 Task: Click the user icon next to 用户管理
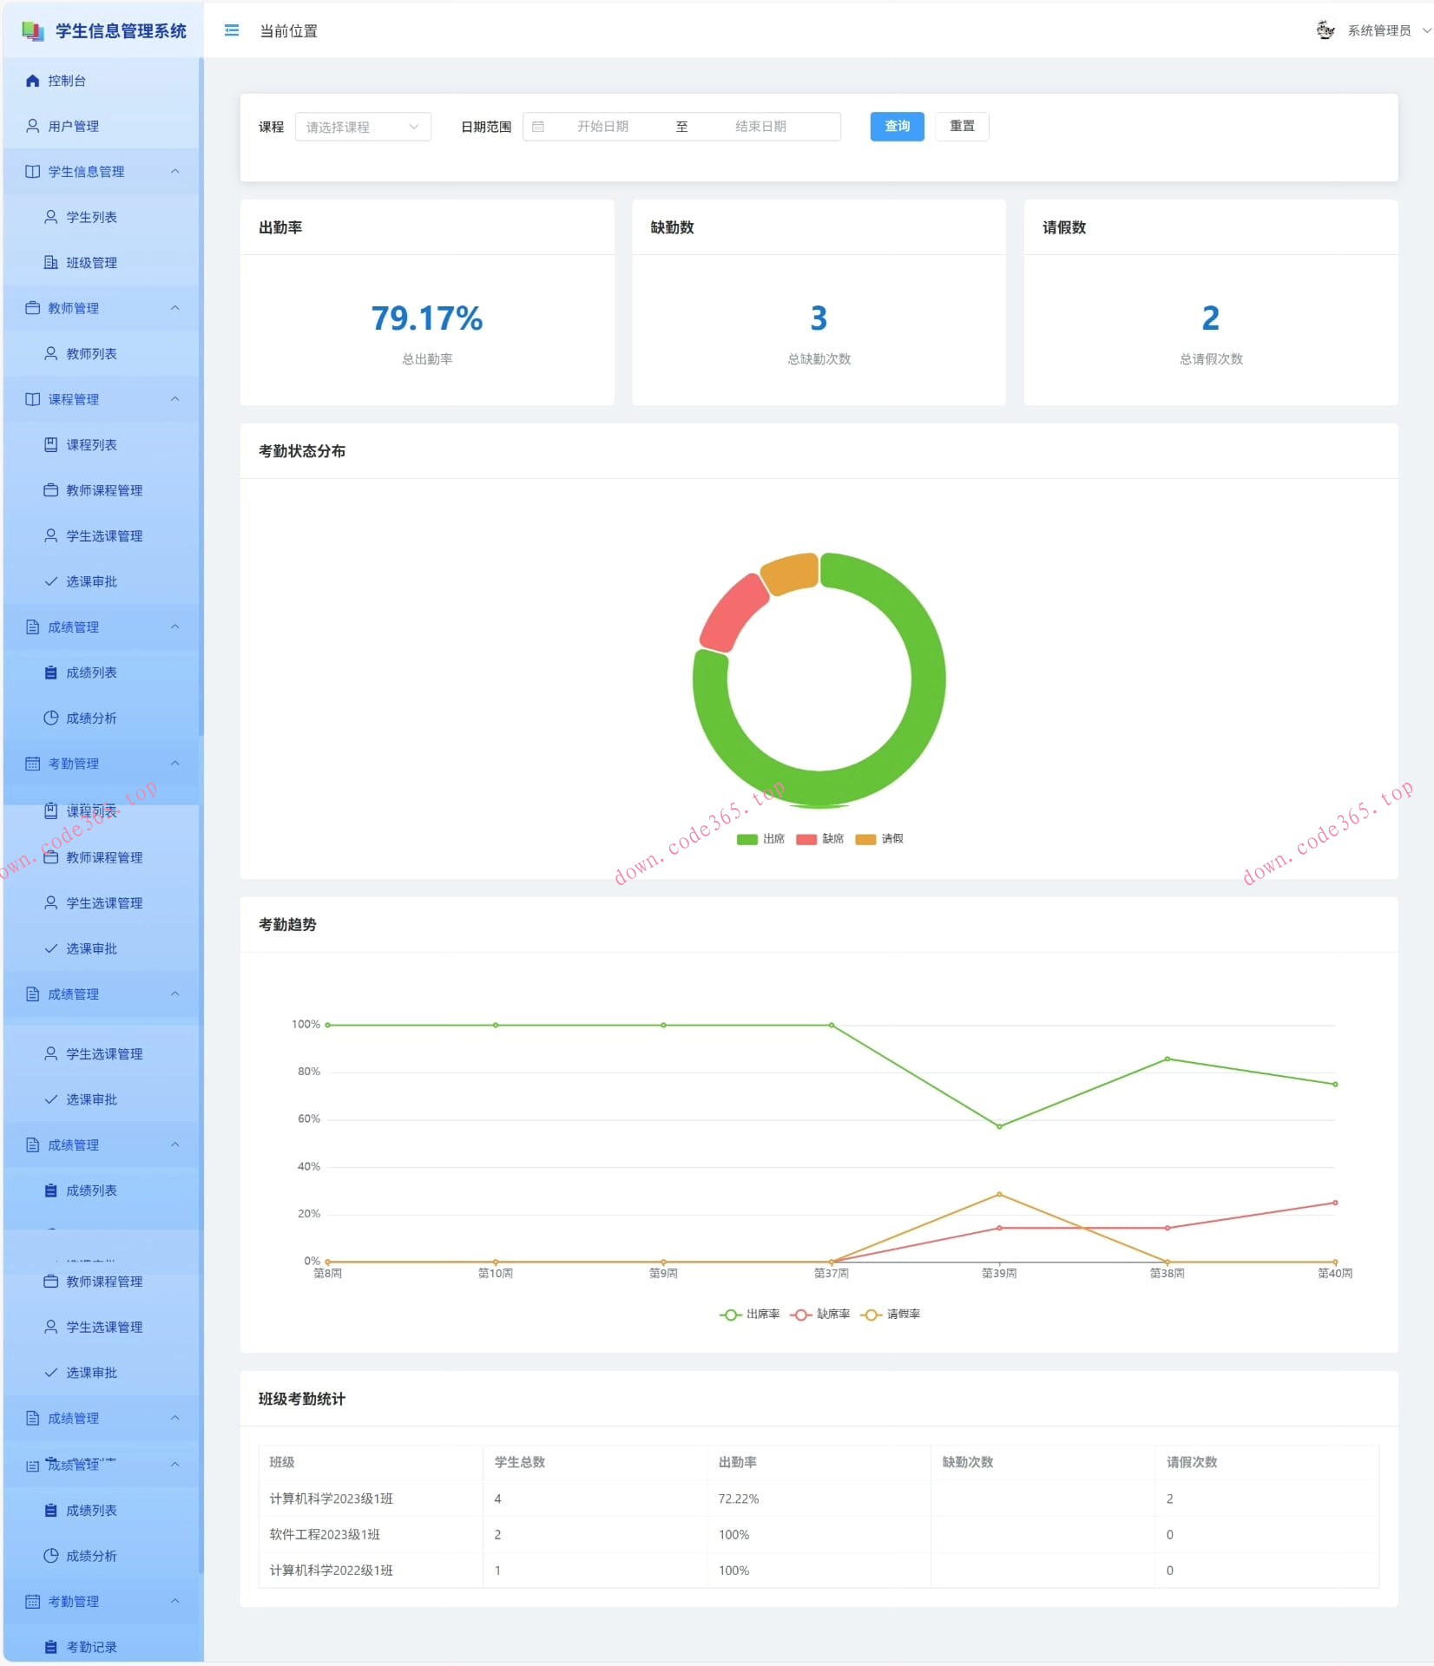(x=33, y=126)
